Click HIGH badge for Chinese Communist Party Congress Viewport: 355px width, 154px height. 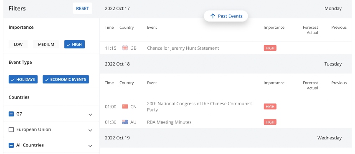click(270, 106)
